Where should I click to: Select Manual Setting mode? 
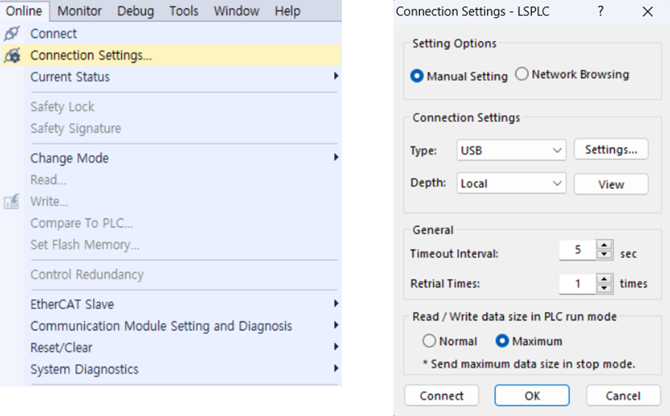[416, 75]
